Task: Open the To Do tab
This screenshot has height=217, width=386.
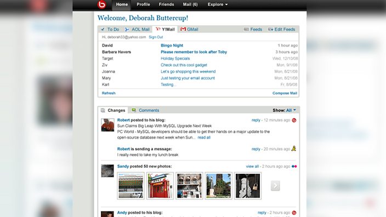Action: pos(110,29)
